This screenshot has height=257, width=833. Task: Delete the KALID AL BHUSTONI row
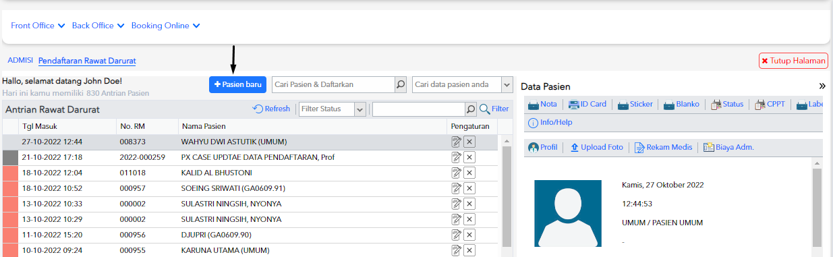click(470, 173)
